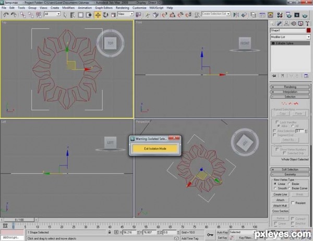Collapse the Selection rollout
Screen dimensions: 313x241
tap(290, 97)
